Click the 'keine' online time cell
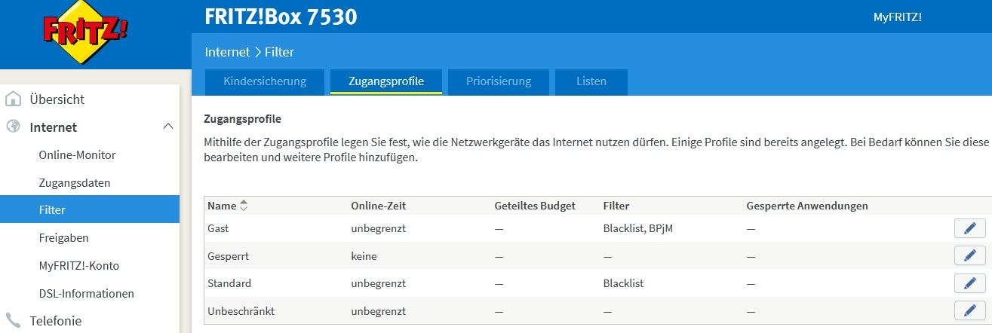 pyautogui.click(x=364, y=256)
